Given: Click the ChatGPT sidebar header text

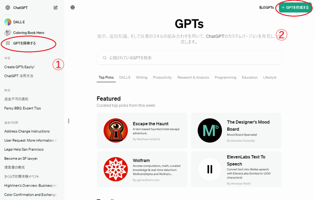Looking at the screenshot, I should [21, 8].
